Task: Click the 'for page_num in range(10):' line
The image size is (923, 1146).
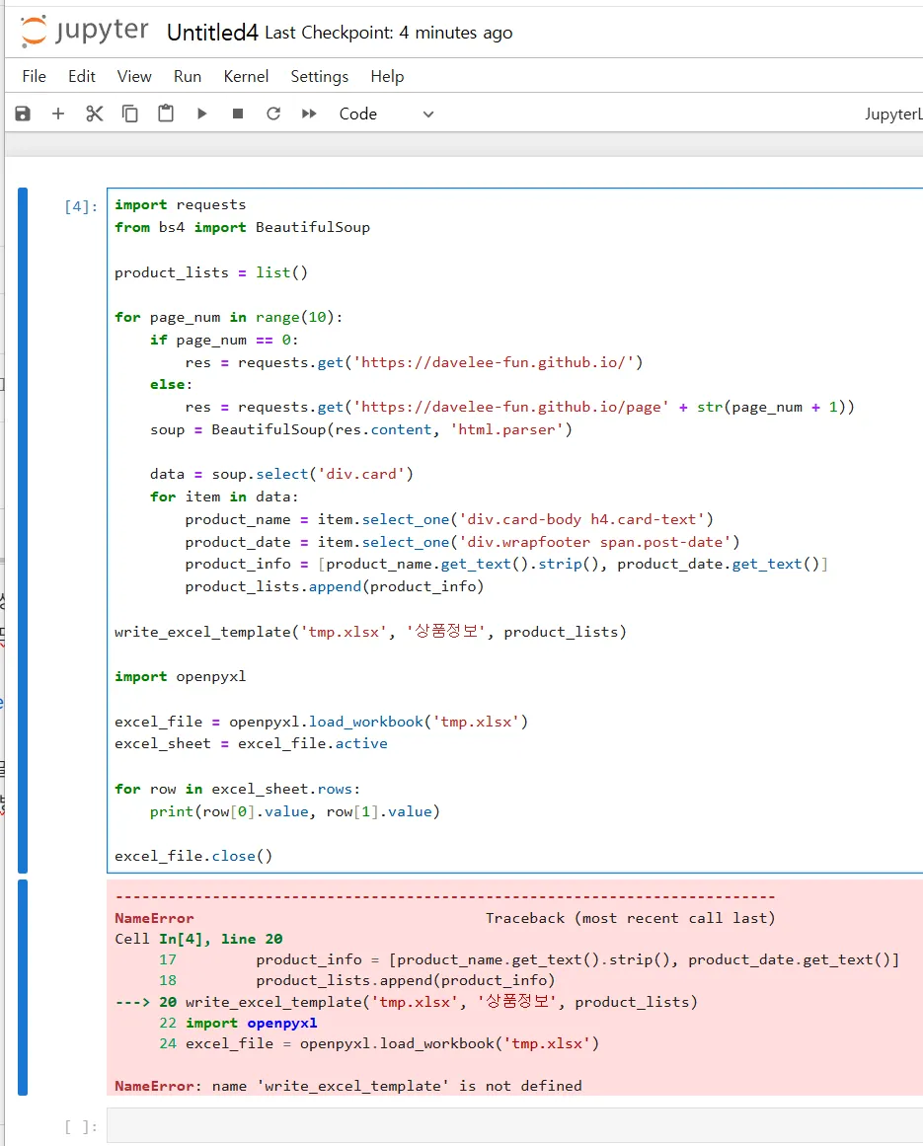Action: (x=228, y=317)
